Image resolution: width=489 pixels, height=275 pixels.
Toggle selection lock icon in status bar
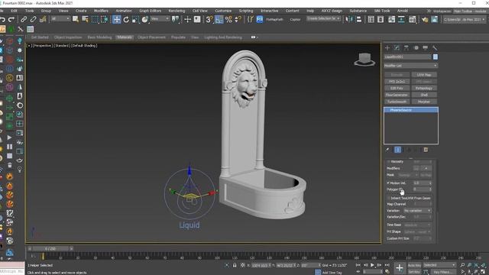coord(235,265)
